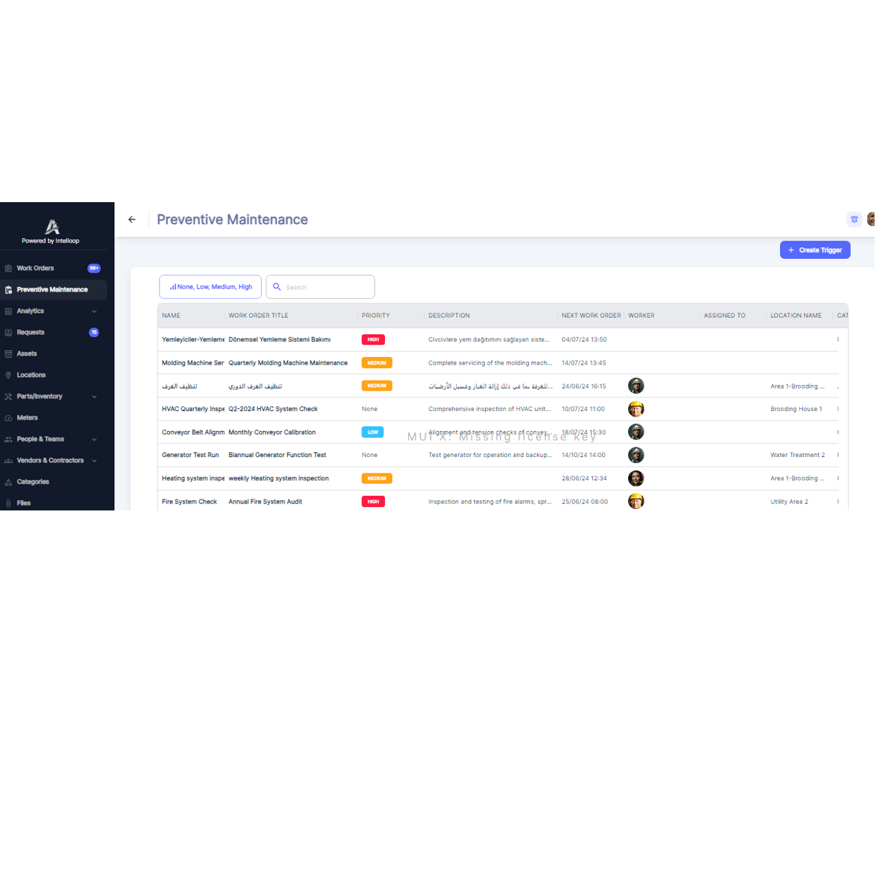Toggle the HIGH priority badge on Fire System Check
Image resolution: width=876 pixels, height=877 pixels.
373,501
